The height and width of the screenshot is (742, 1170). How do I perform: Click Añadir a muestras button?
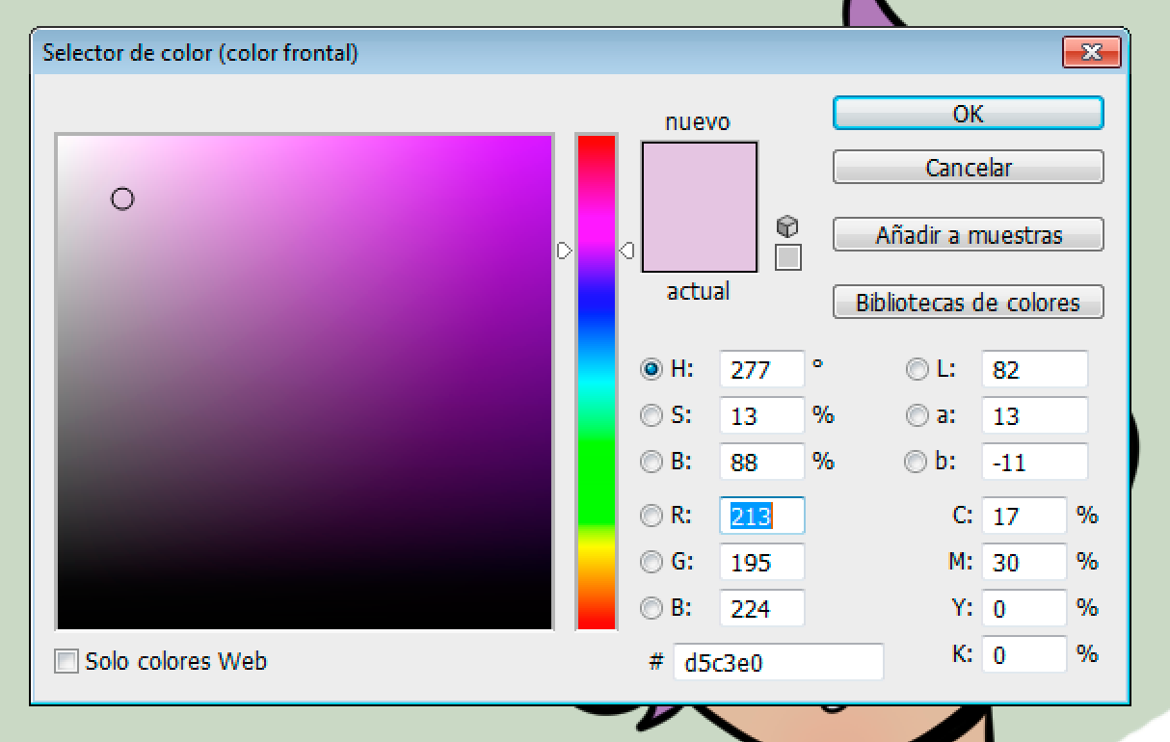[x=968, y=235]
